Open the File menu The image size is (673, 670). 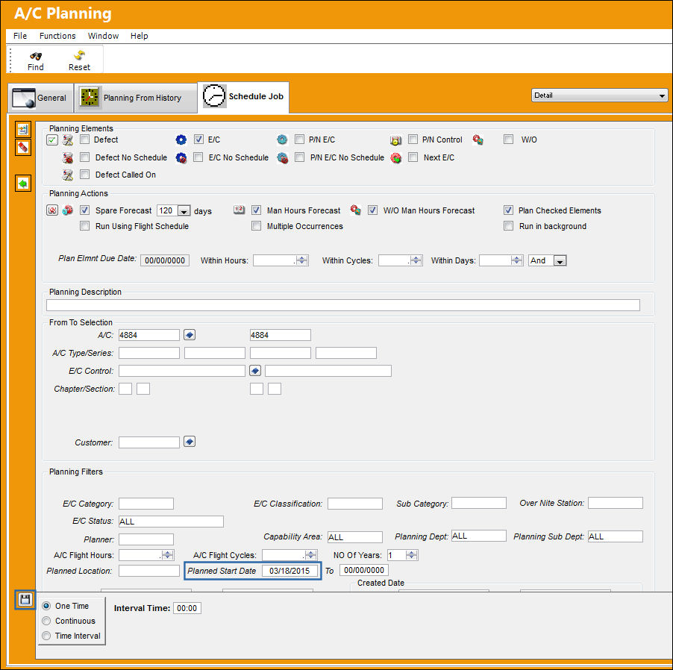pyautogui.click(x=19, y=36)
